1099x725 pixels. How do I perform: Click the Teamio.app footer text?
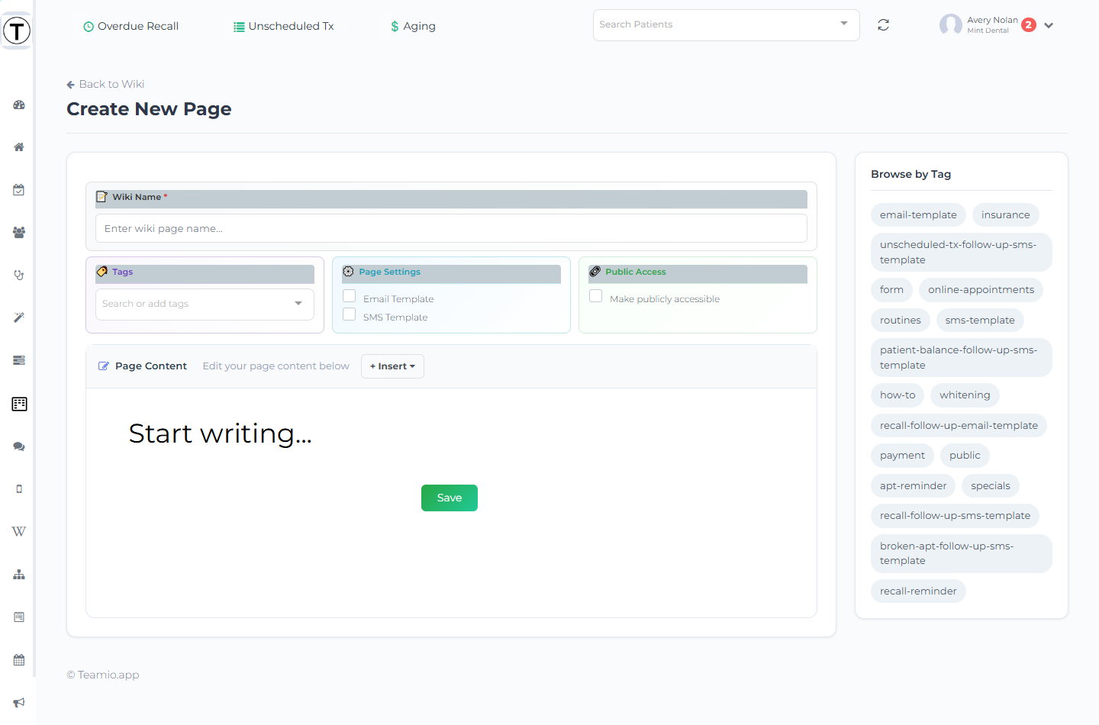(x=103, y=675)
